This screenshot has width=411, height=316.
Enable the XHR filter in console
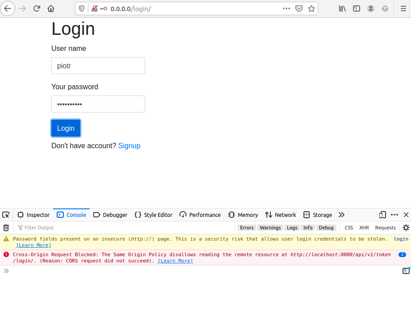point(364,228)
